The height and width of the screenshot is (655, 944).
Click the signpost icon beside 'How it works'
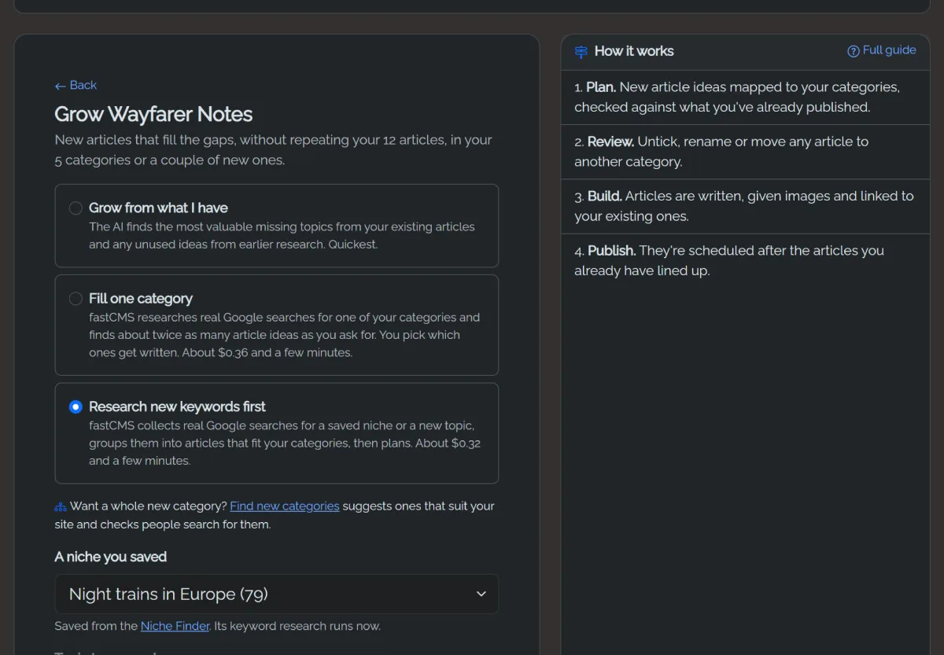(581, 52)
